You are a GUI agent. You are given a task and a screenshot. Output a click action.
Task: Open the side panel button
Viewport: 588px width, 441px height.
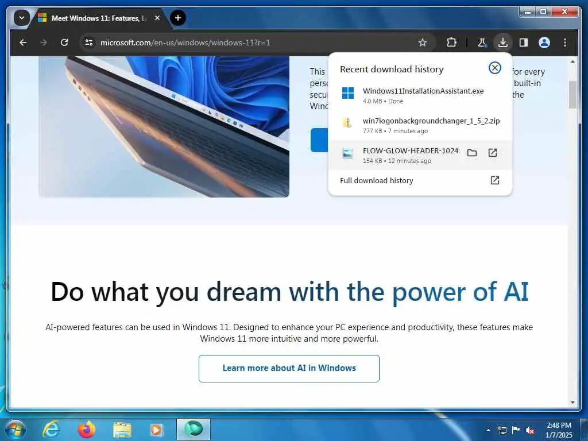524,42
